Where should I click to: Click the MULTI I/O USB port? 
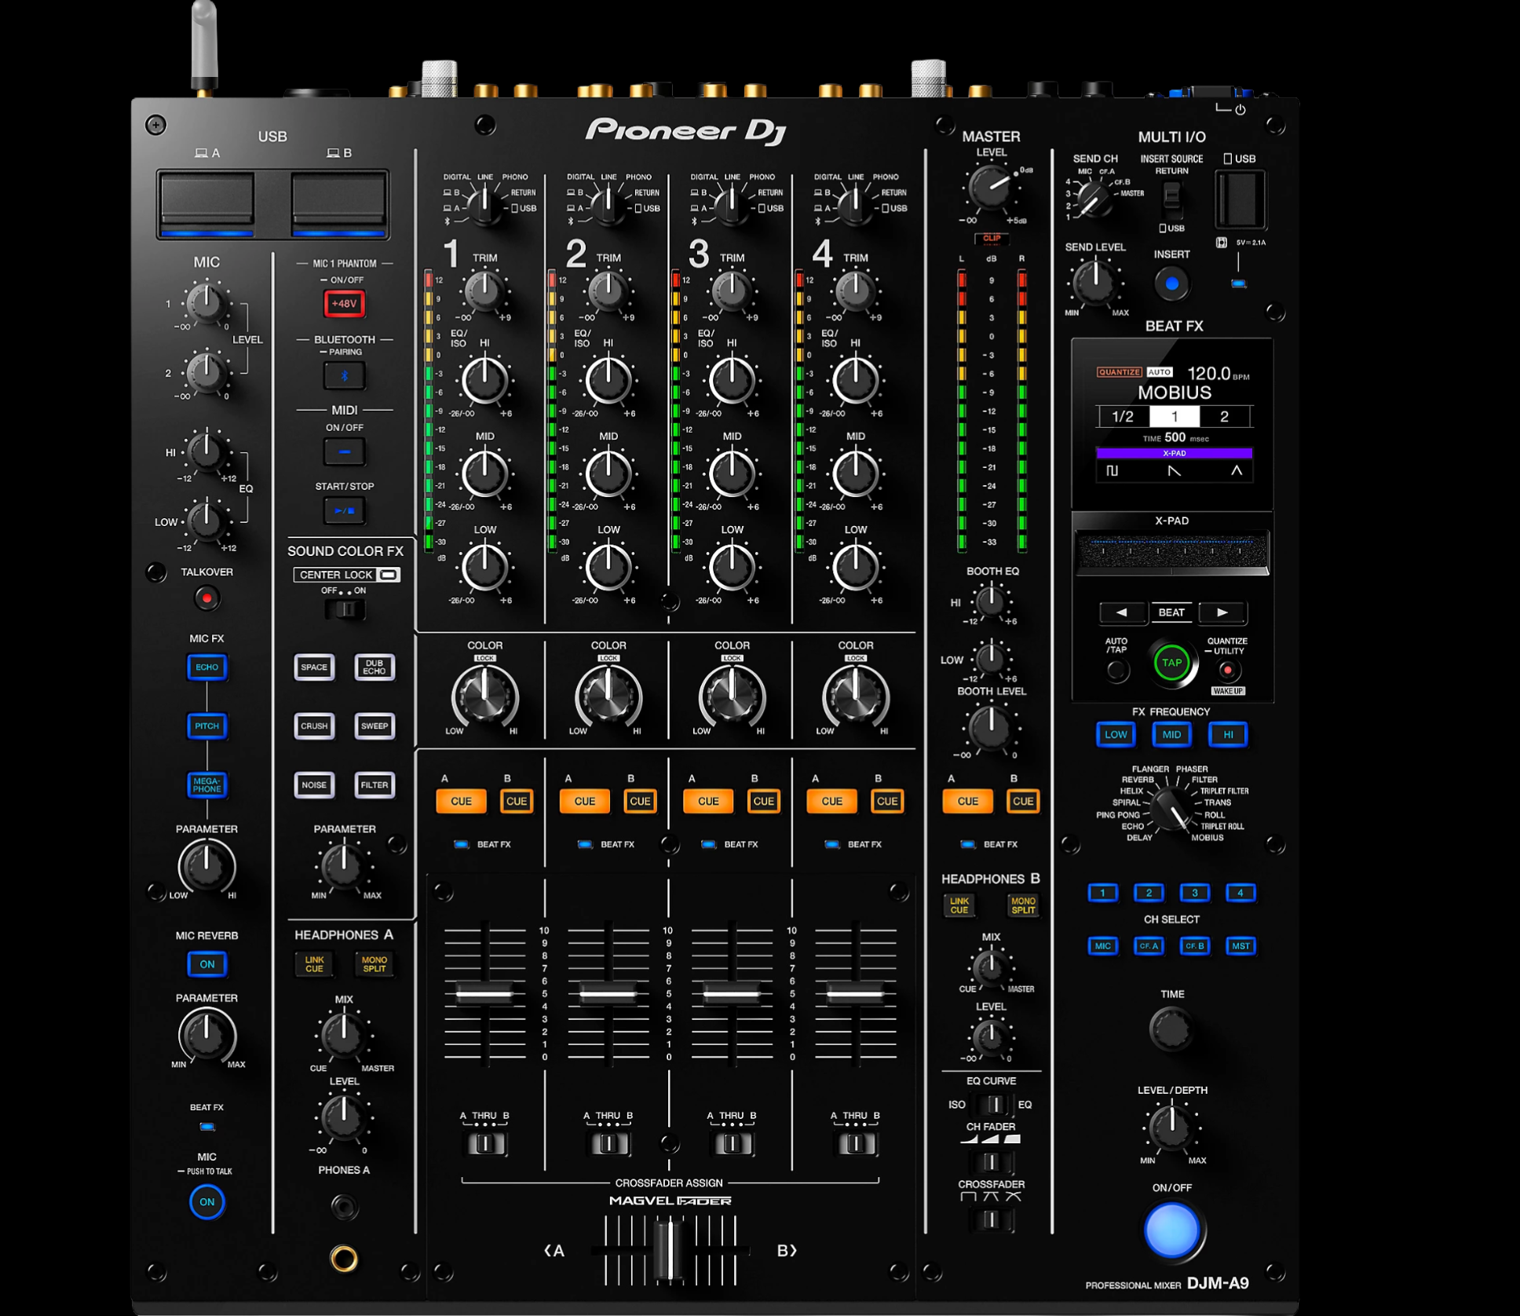tap(1240, 199)
